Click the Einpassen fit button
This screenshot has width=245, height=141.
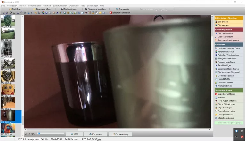coord(95,134)
